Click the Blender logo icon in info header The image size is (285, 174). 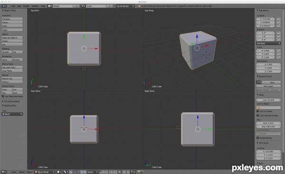(139, 6)
